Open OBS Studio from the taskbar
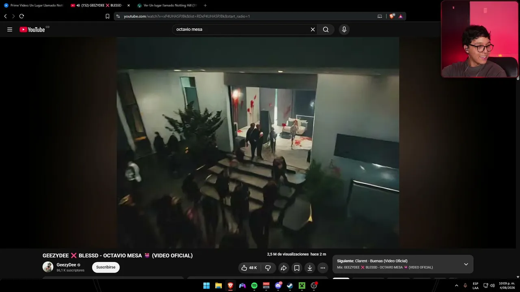520x292 pixels. click(x=314, y=286)
